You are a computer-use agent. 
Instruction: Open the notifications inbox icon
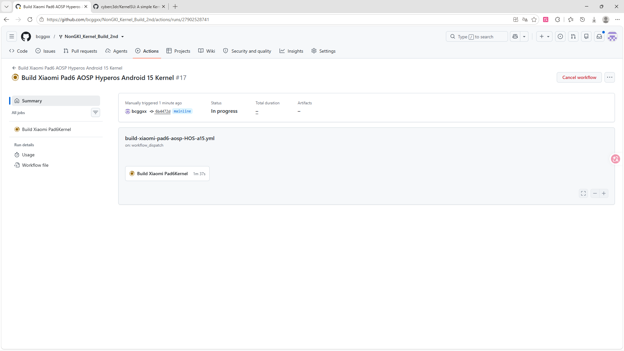click(x=599, y=37)
